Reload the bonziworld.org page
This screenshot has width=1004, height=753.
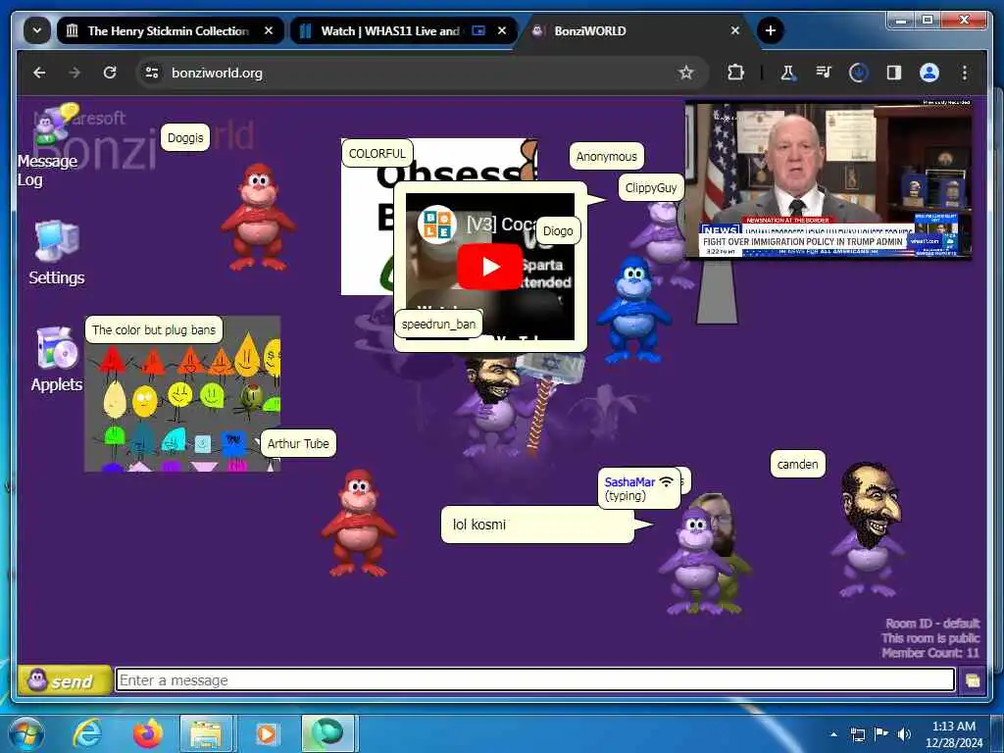pyautogui.click(x=110, y=73)
